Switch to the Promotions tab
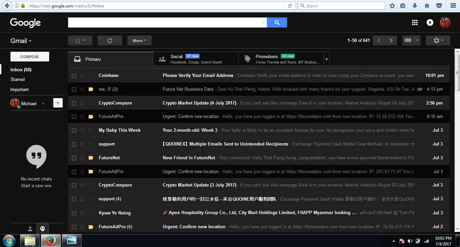This screenshot has width=460, height=247. point(281,59)
